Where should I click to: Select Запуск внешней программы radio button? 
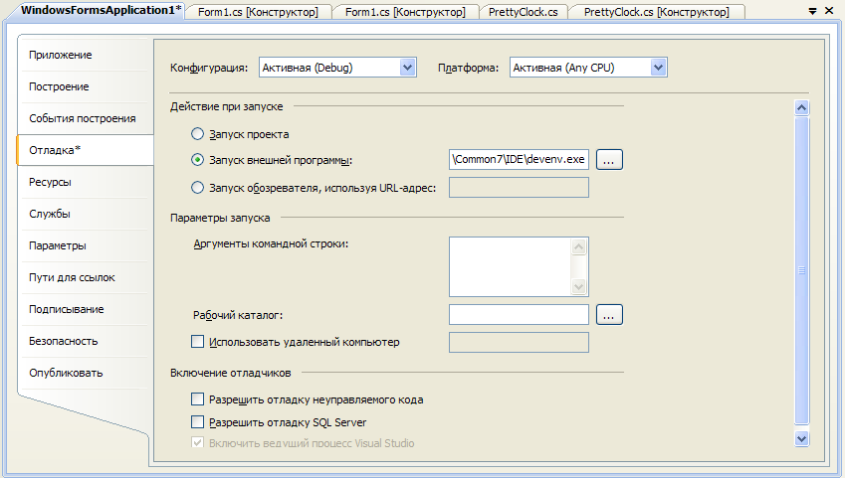197,159
